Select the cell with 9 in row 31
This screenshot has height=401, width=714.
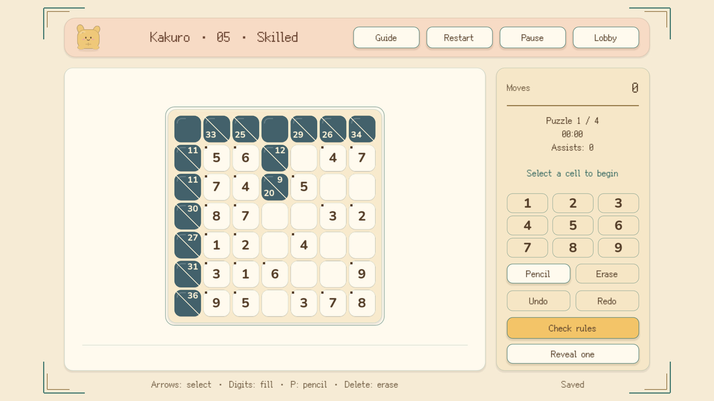coord(362,274)
